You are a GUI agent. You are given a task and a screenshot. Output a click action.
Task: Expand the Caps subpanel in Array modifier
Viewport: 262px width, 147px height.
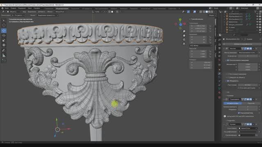coord(230,96)
